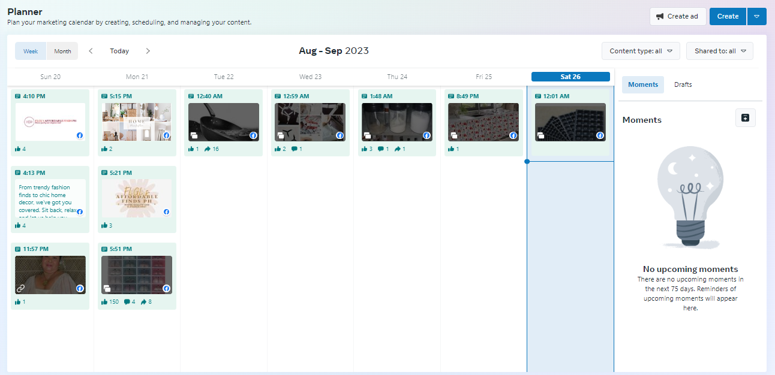This screenshot has height=375, width=775.
Task: Click the Aug - Sep 2023 heading
Action: pyautogui.click(x=334, y=51)
